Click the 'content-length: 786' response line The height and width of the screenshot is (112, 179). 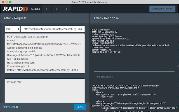tap(101, 50)
